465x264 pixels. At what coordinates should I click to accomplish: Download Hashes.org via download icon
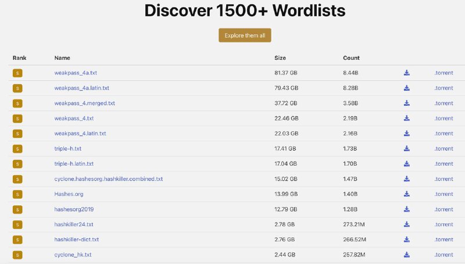(406, 194)
